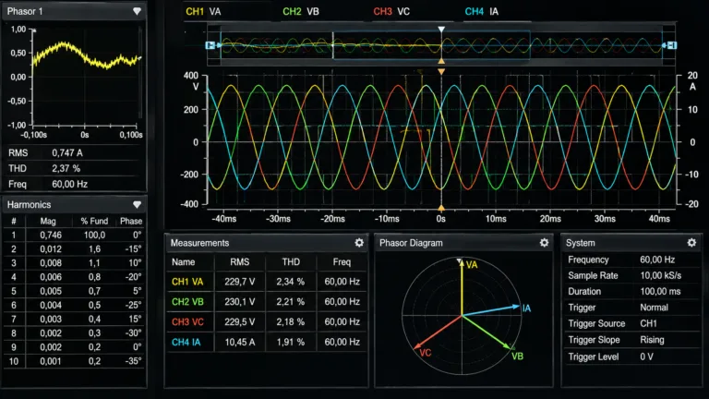Click the 0s time axis label on waveform
The image size is (709, 399).
441,219
